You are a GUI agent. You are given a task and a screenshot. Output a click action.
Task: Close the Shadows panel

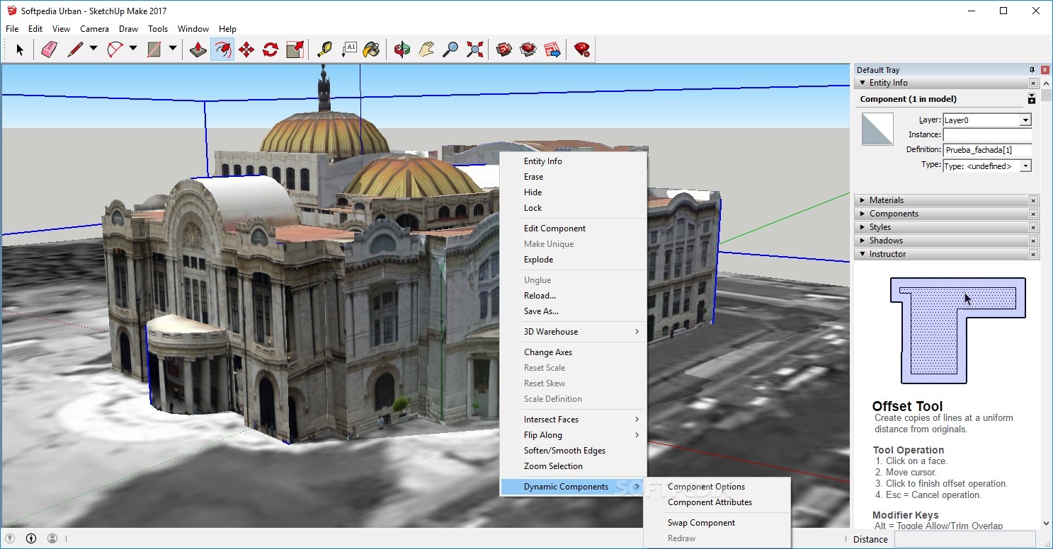[x=1033, y=241]
